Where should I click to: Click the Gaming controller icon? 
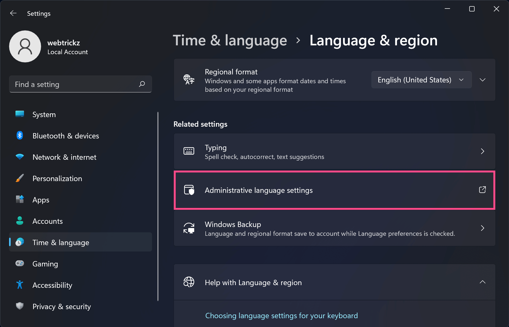tap(19, 264)
